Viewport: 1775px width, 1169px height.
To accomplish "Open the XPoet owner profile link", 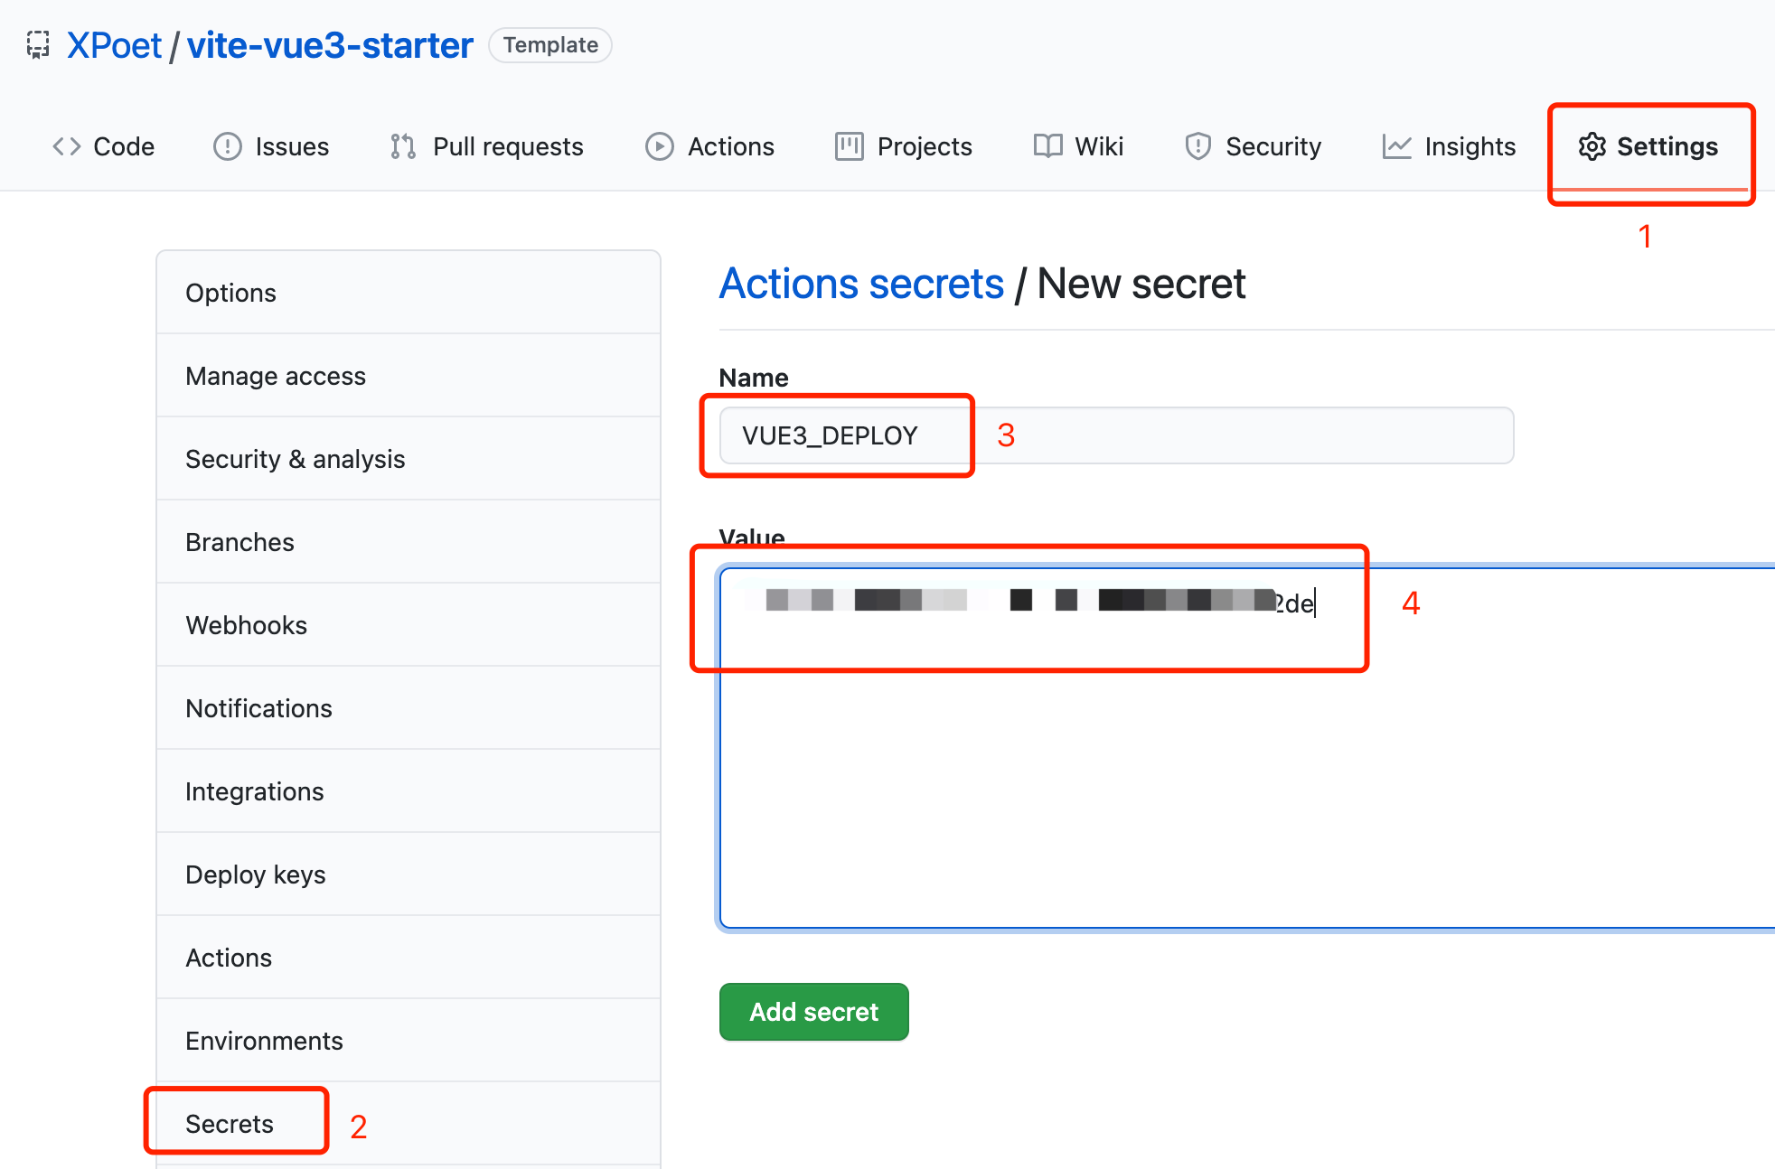I will 114,45.
